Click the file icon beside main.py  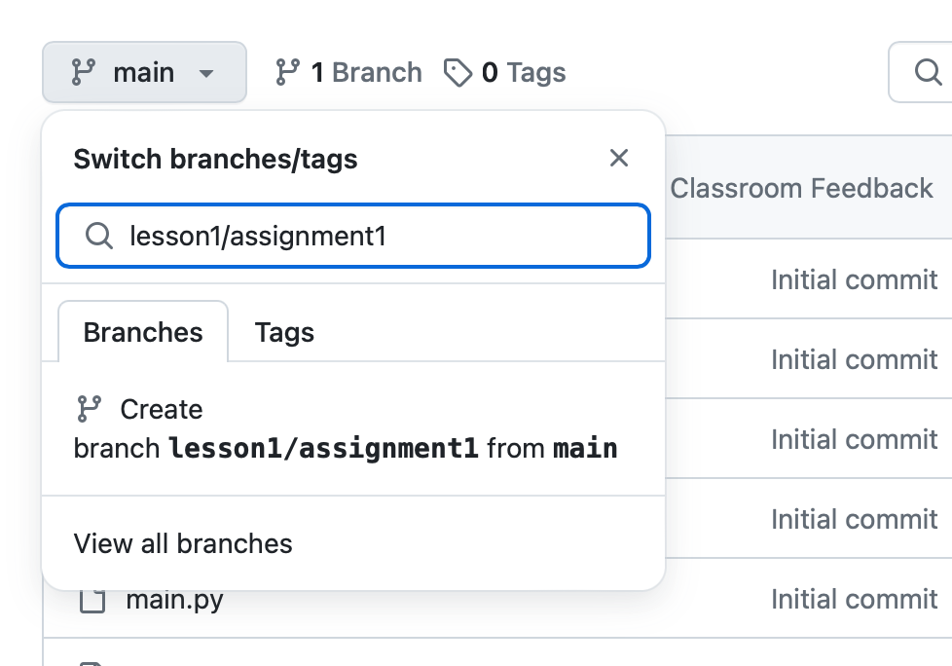point(92,600)
